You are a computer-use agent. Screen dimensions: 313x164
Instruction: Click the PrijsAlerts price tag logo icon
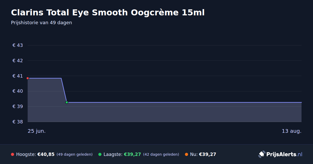click(x=262, y=154)
